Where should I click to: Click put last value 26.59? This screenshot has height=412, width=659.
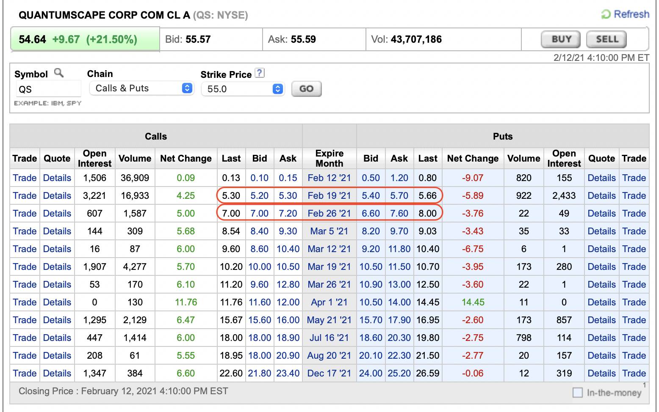[427, 373]
